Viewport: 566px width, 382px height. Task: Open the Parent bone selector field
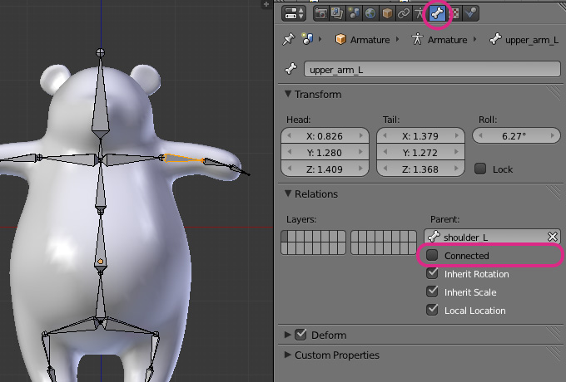point(493,237)
